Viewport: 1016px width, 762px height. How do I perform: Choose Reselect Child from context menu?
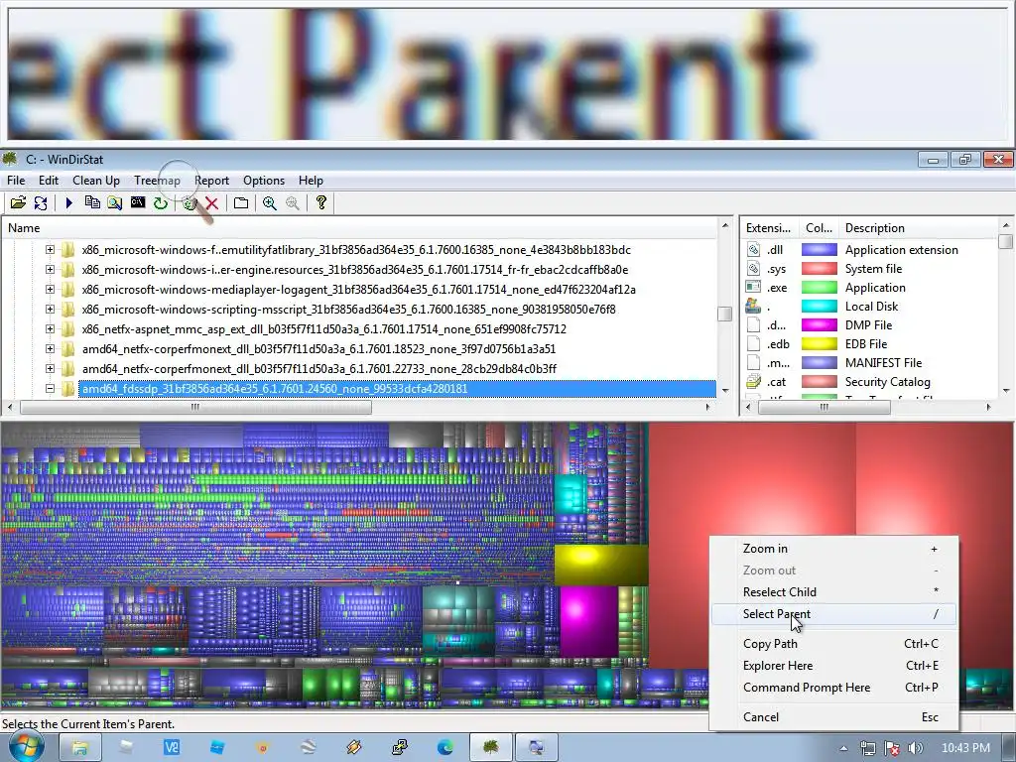(833, 591)
